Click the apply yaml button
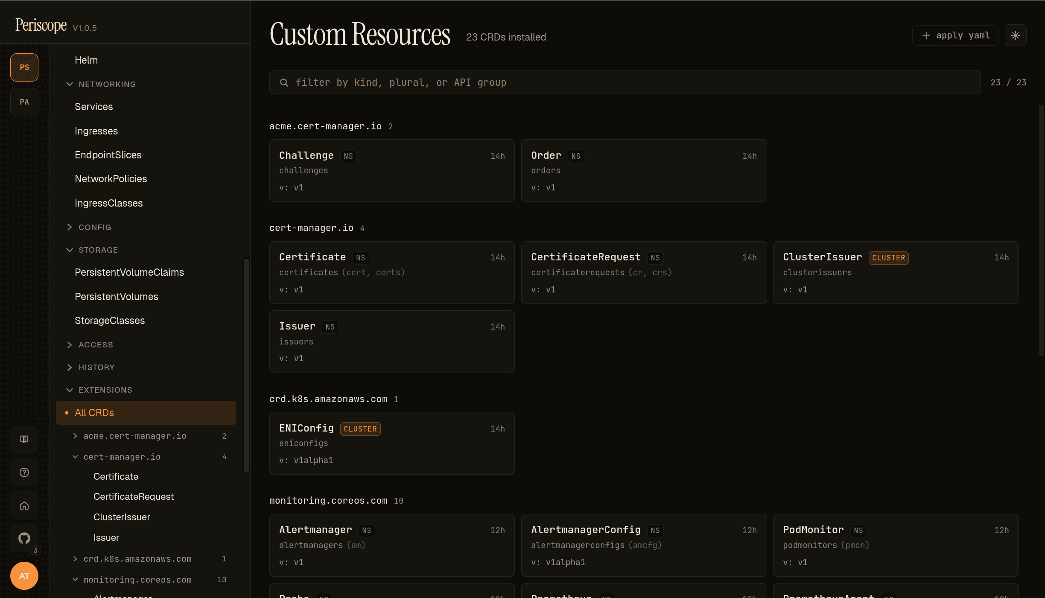 tap(955, 35)
